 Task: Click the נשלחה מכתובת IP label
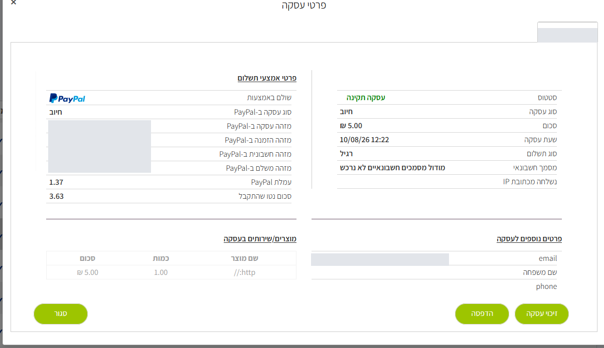pos(530,182)
